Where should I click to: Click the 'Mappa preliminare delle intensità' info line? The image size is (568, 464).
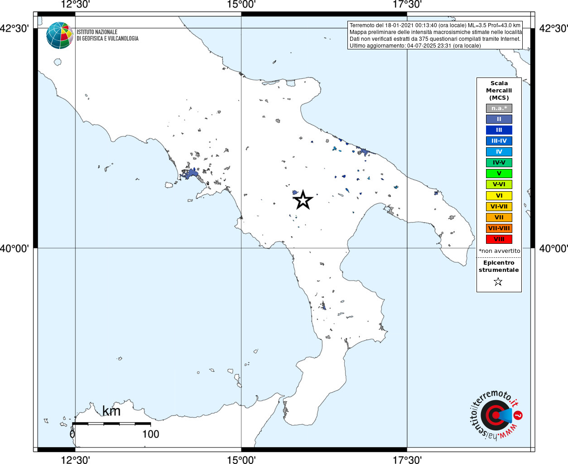click(x=435, y=32)
